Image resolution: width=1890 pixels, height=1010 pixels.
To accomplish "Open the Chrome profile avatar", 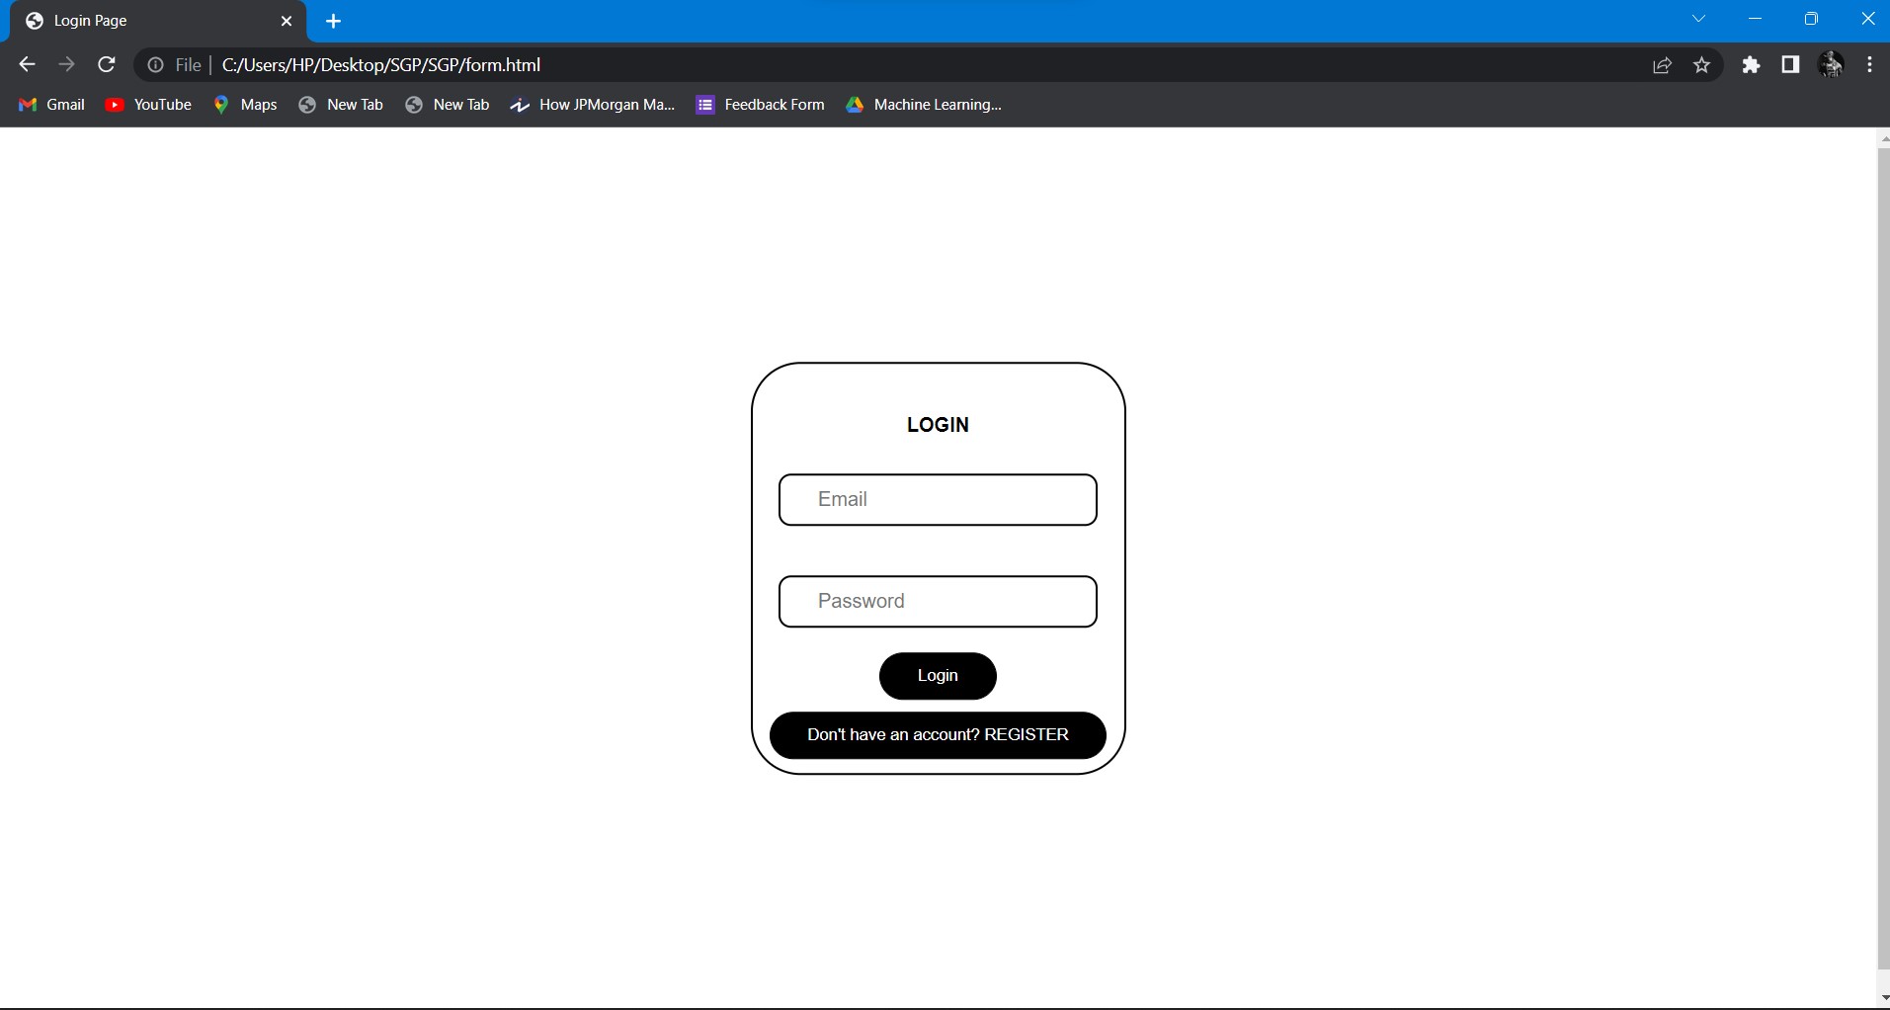I will pos(1831,65).
